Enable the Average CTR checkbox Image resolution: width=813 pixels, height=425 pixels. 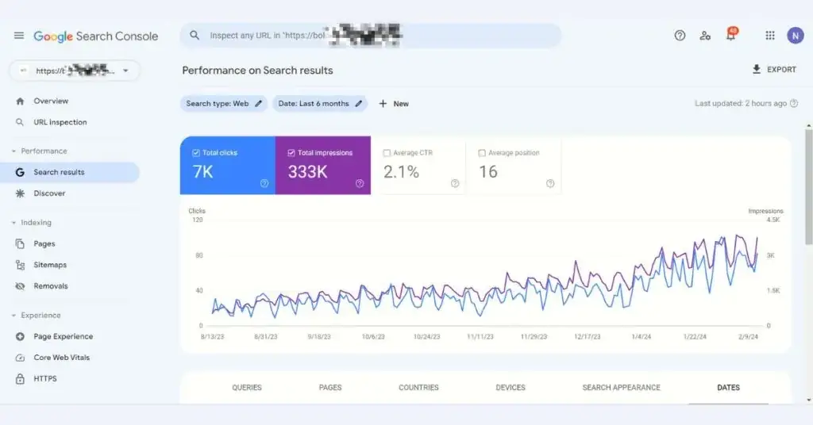[387, 153]
